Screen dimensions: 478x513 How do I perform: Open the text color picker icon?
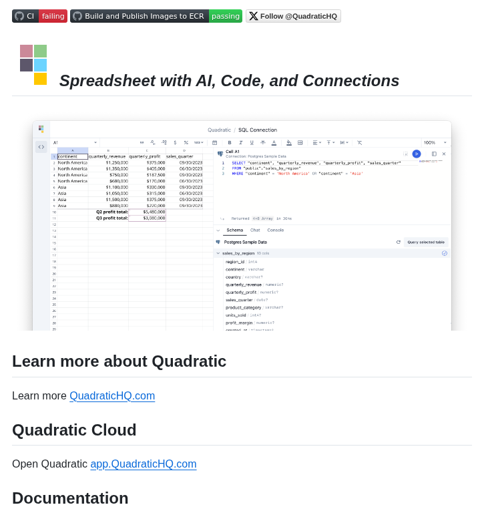(274, 143)
